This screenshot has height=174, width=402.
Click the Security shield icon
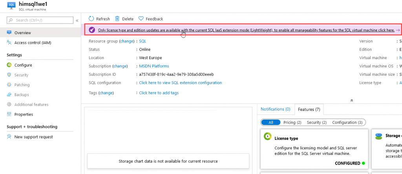[x=9, y=75]
